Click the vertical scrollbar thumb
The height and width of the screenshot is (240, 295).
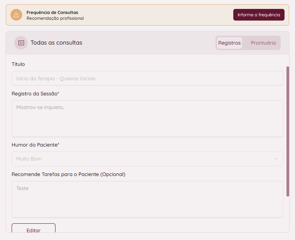pyautogui.click(x=288, y=131)
